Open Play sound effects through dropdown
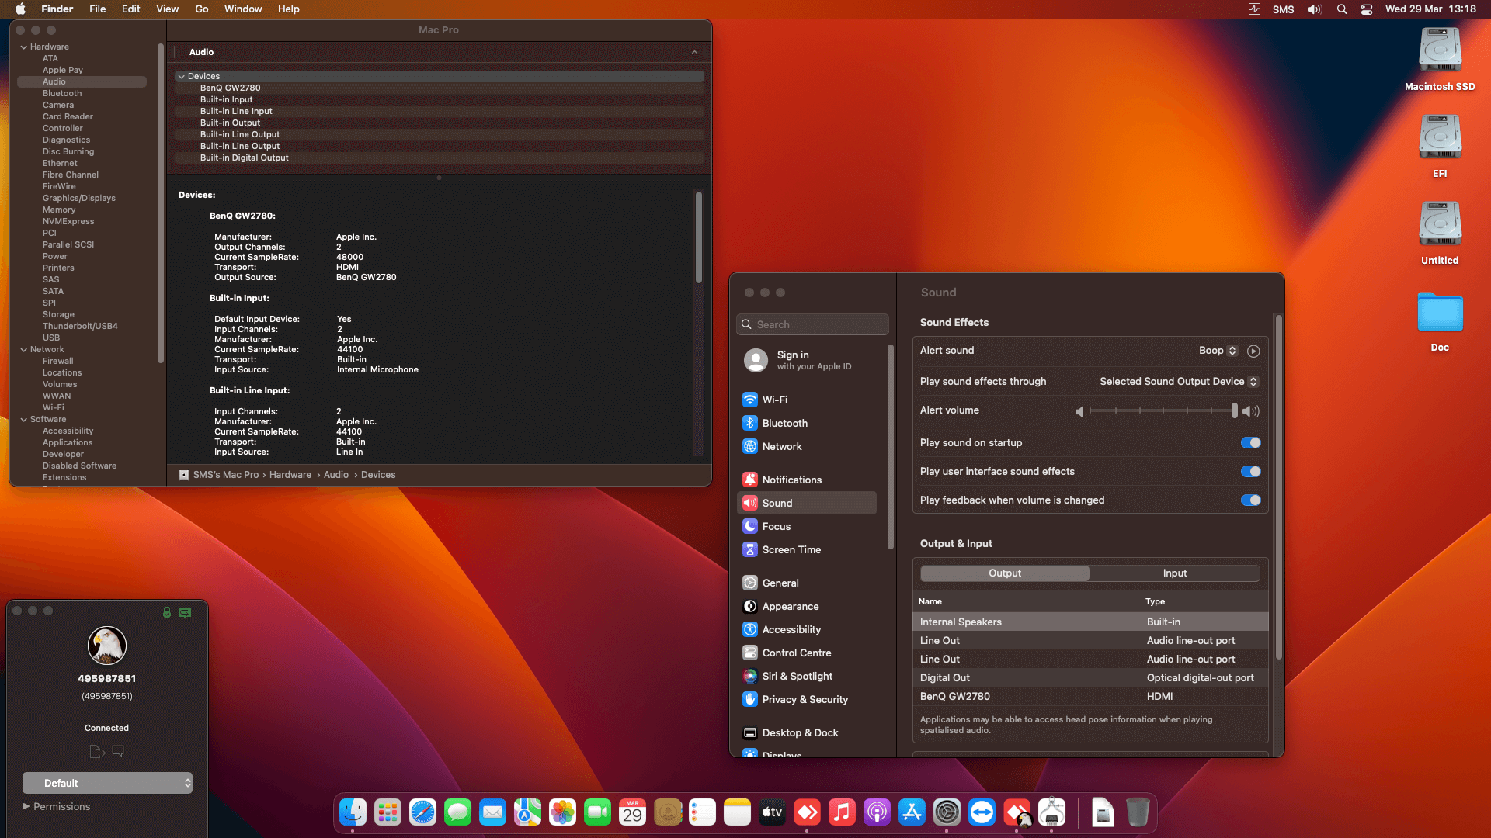This screenshot has height=838, width=1491. [1179, 382]
